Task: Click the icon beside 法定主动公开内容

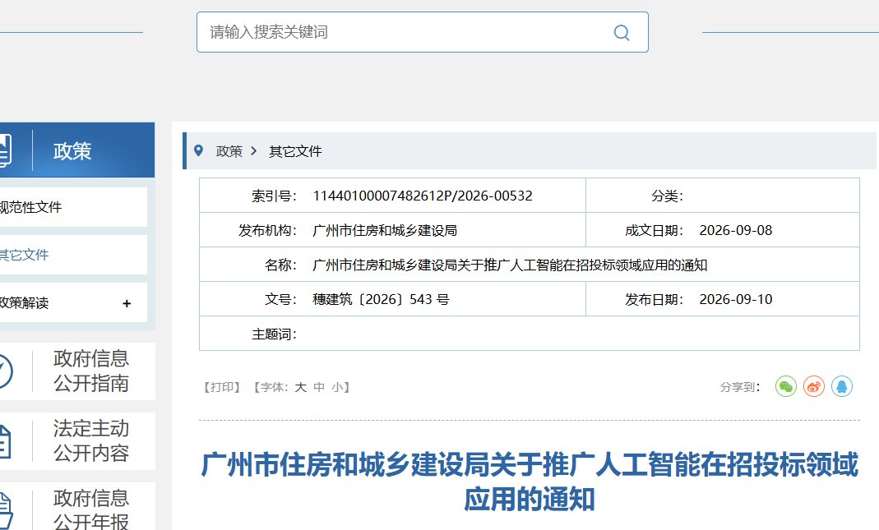Action: [x=5, y=441]
